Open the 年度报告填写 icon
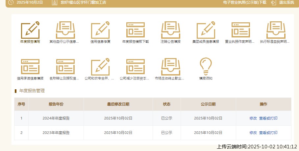The image size is (299, 151). (30, 30)
